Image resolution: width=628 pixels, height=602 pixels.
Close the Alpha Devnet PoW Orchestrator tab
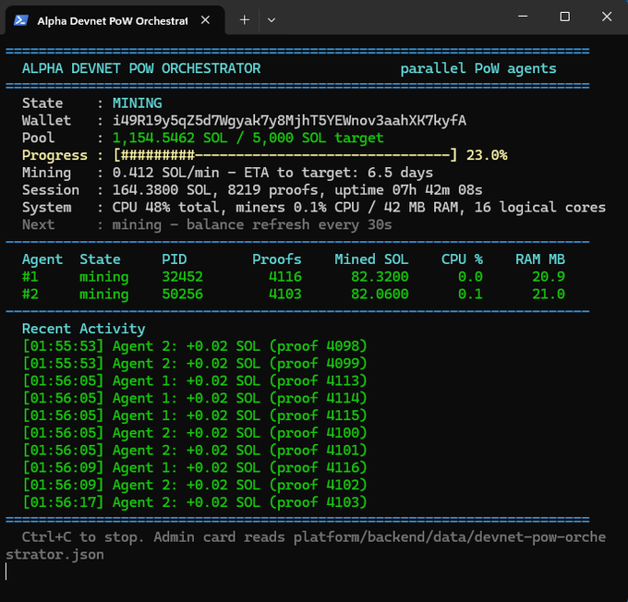click(x=205, y=20)
